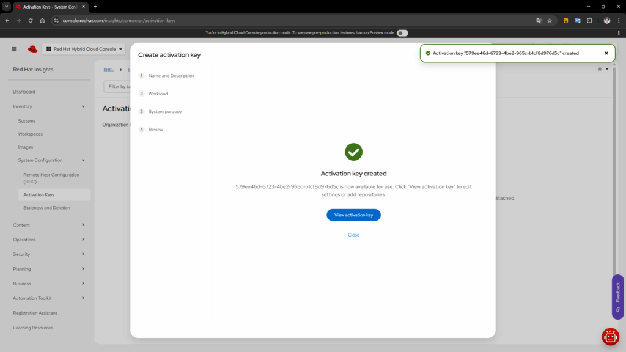The width and height of the screenshot is (626, 352).
Task: Open the Red Hat Hybrid Cloud Console dropdown
Action: (x=86, y=49)
